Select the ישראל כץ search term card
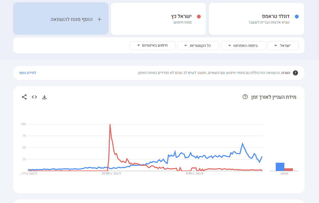319x203 pixels. click(x=158, y=19)
